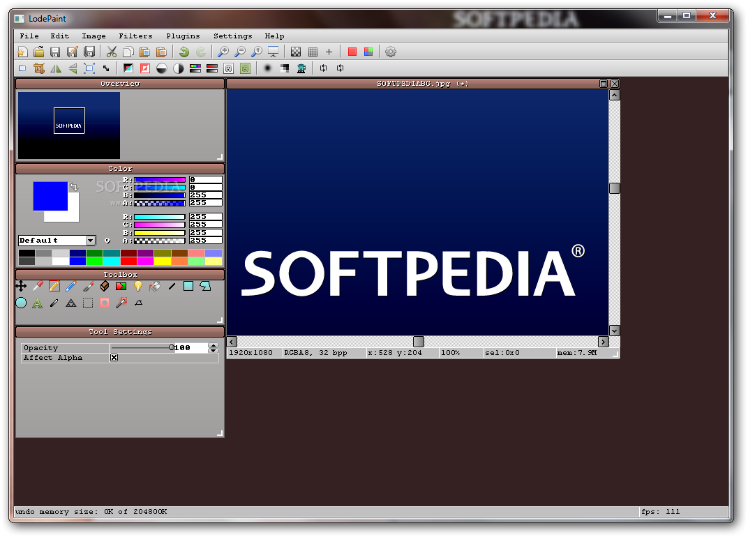Click the black blur dot icon
This screenshot has height=537, width=748.
268,68
